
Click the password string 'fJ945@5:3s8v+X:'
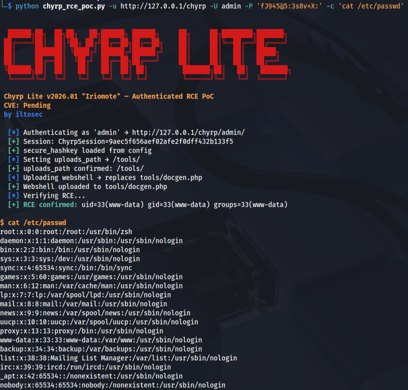[x=289, y=6]
